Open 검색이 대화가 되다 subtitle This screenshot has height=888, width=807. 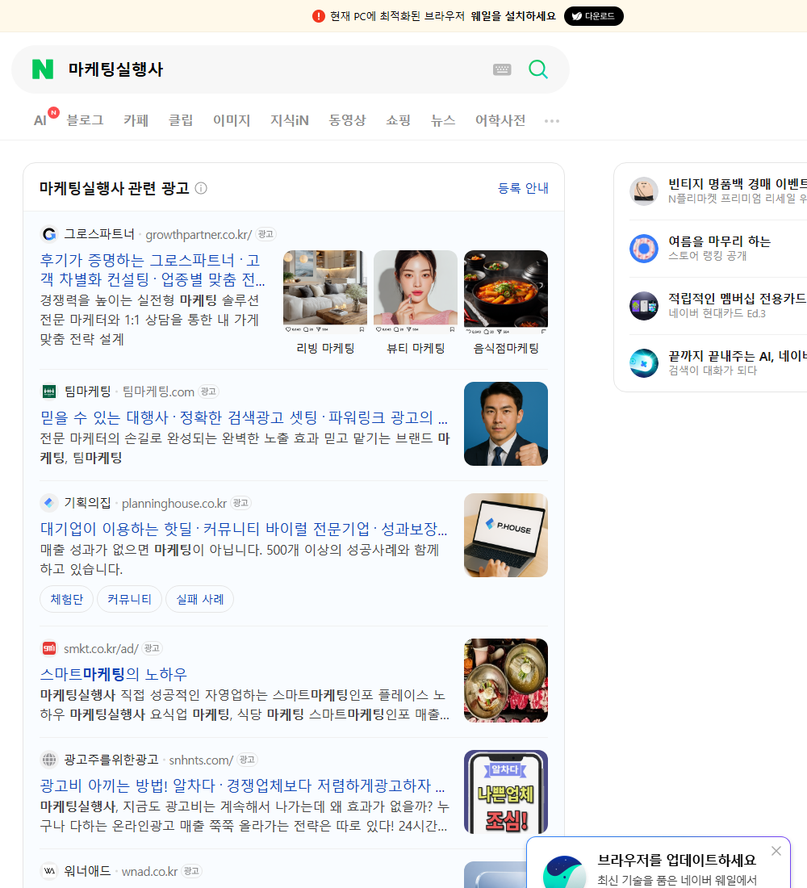pyautogui.click(x=713, y=371)
